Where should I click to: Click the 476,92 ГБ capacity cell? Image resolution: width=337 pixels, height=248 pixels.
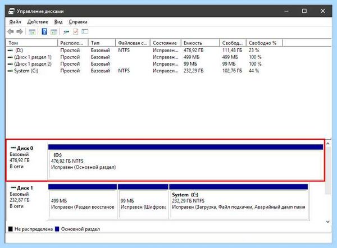pyautogui.click(x=194, y=50)
